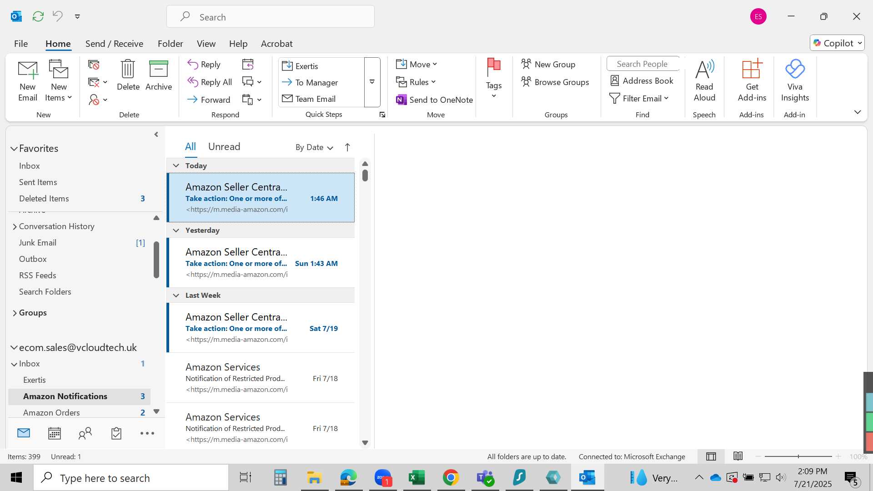Open the New Items menu

click(59, 81)
